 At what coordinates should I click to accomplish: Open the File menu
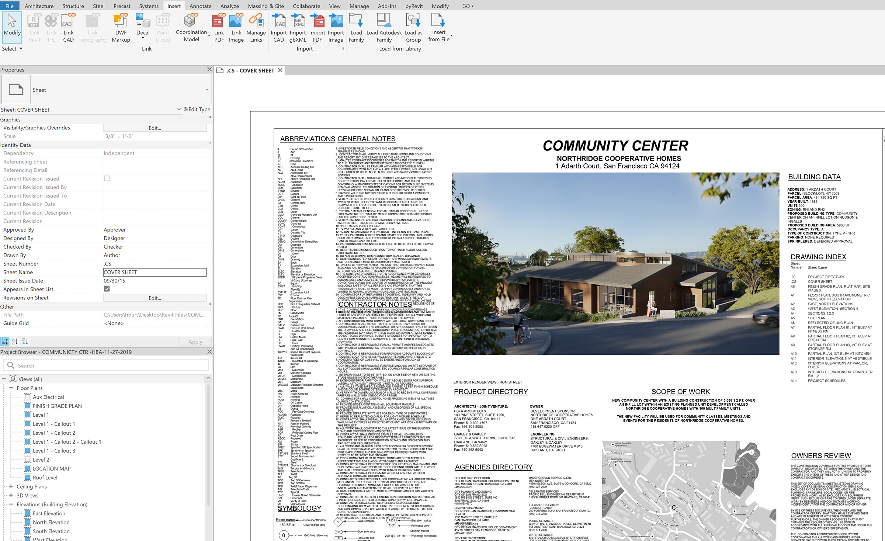(x=10, y=6)
